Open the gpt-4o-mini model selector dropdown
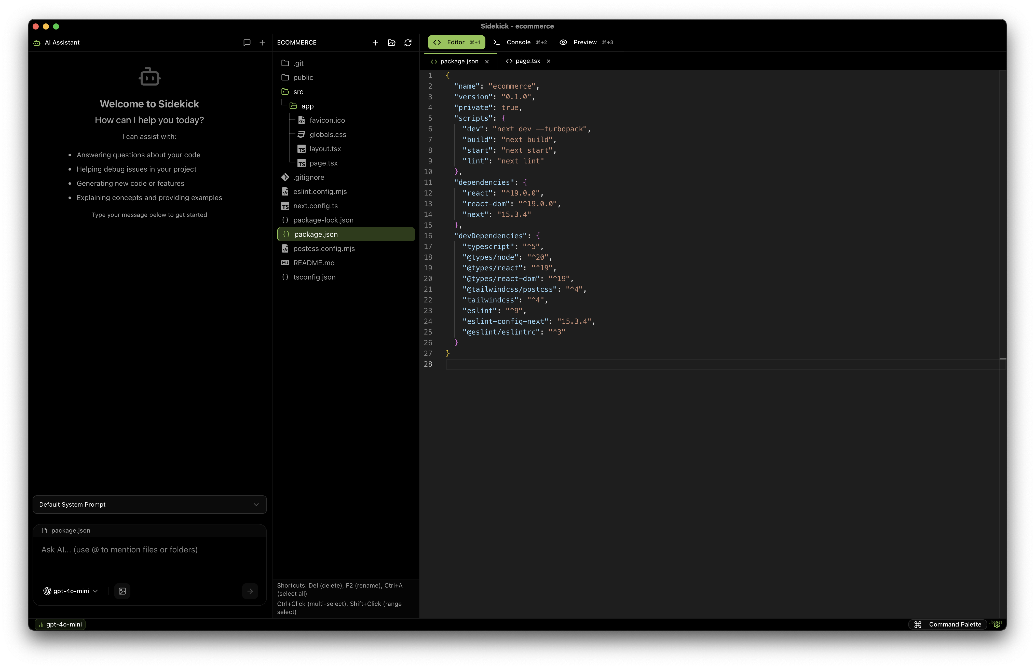 [x=71, y=591]
